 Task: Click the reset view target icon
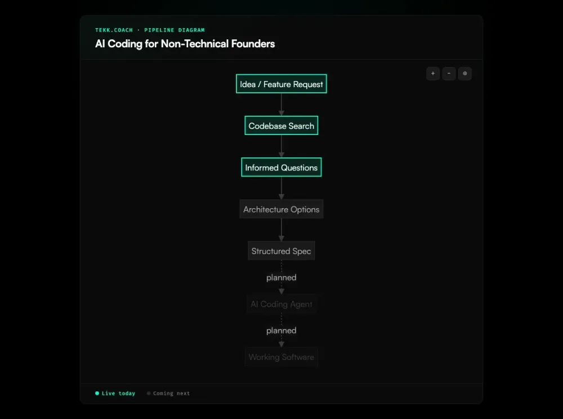pyautogui.click(x=464, y=74)
